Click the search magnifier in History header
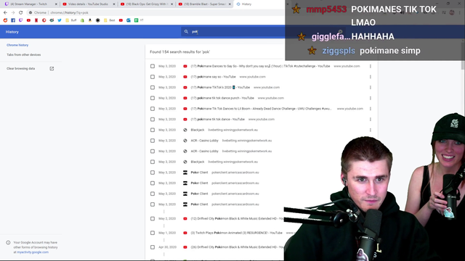The height and width of the screenshot is (261, 465). [186, 32]
